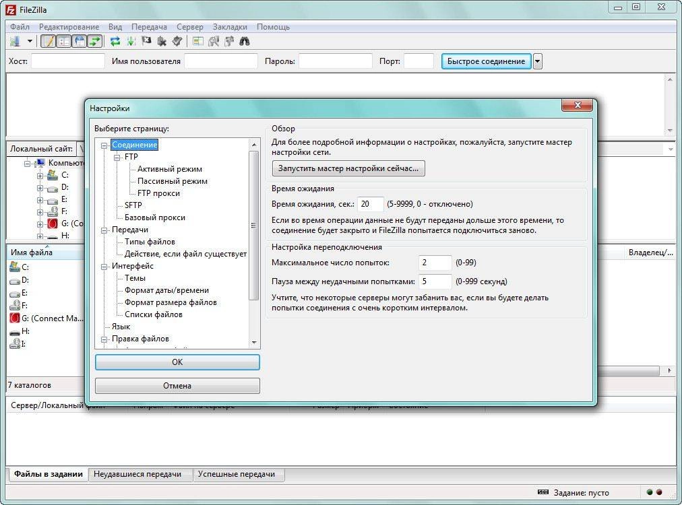The width and height of the screenshot is (682, 505).
Task: Switch to Файлы в задании tab
Action: 49,474
